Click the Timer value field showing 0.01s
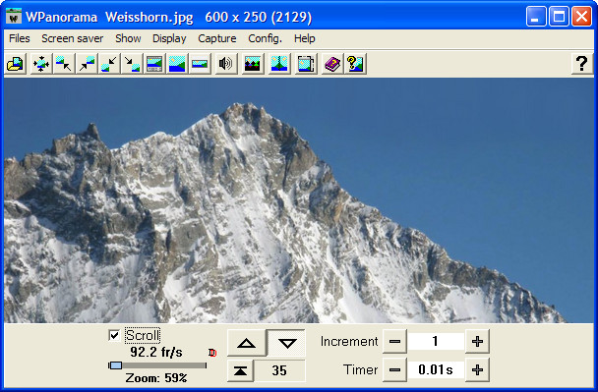 [436, 369]
